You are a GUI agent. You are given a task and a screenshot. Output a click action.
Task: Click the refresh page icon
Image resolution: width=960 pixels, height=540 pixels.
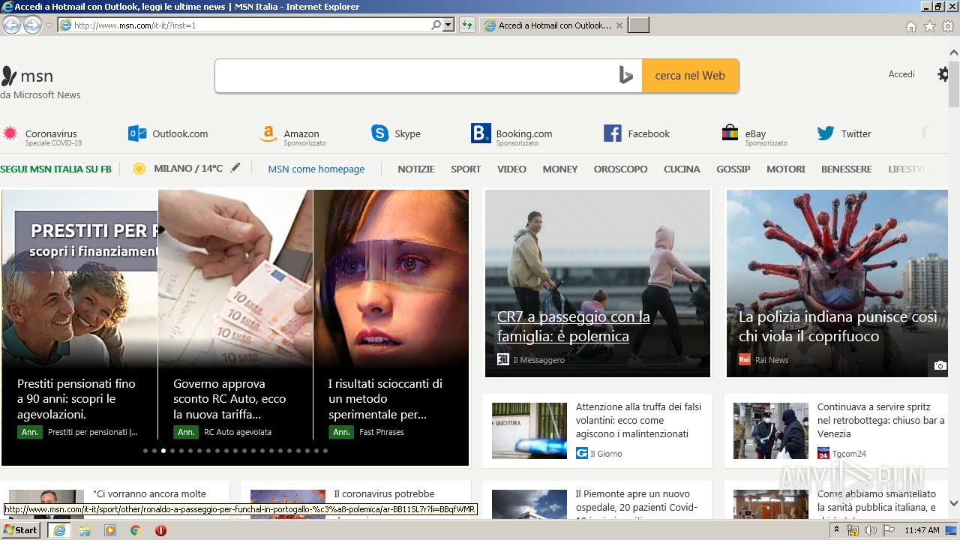tap(467, 25)
